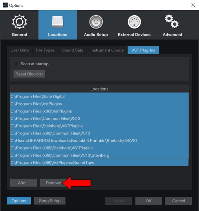Select the SoundToys location entry
The width and height of the screenshot is (199, 211).
click(x=99, y=162)
